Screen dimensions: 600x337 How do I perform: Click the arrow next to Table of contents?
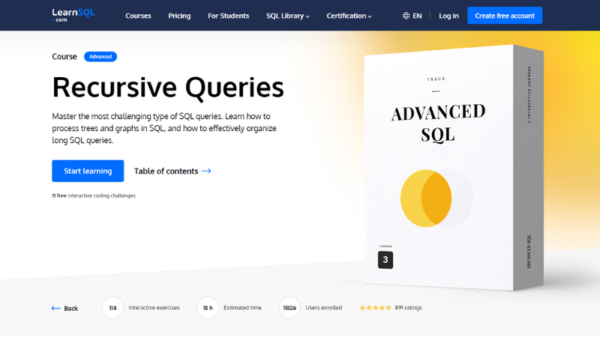pyautogui.click(x=206, y=171)
